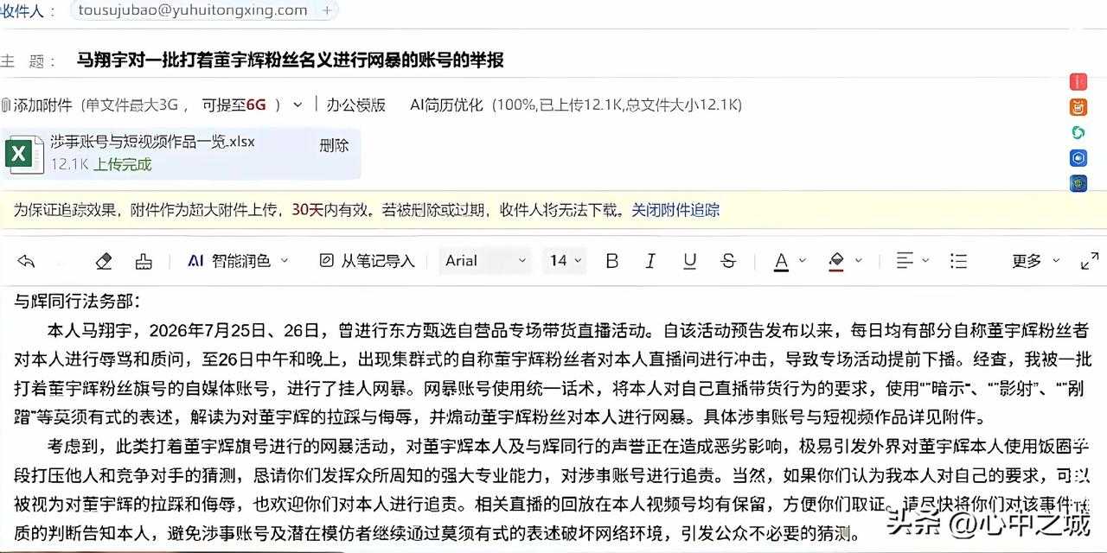This screenshot has width=1107, height=553.
Task: Click the blue hexagon sidebar extension icon
Action: coord(1078,158)
